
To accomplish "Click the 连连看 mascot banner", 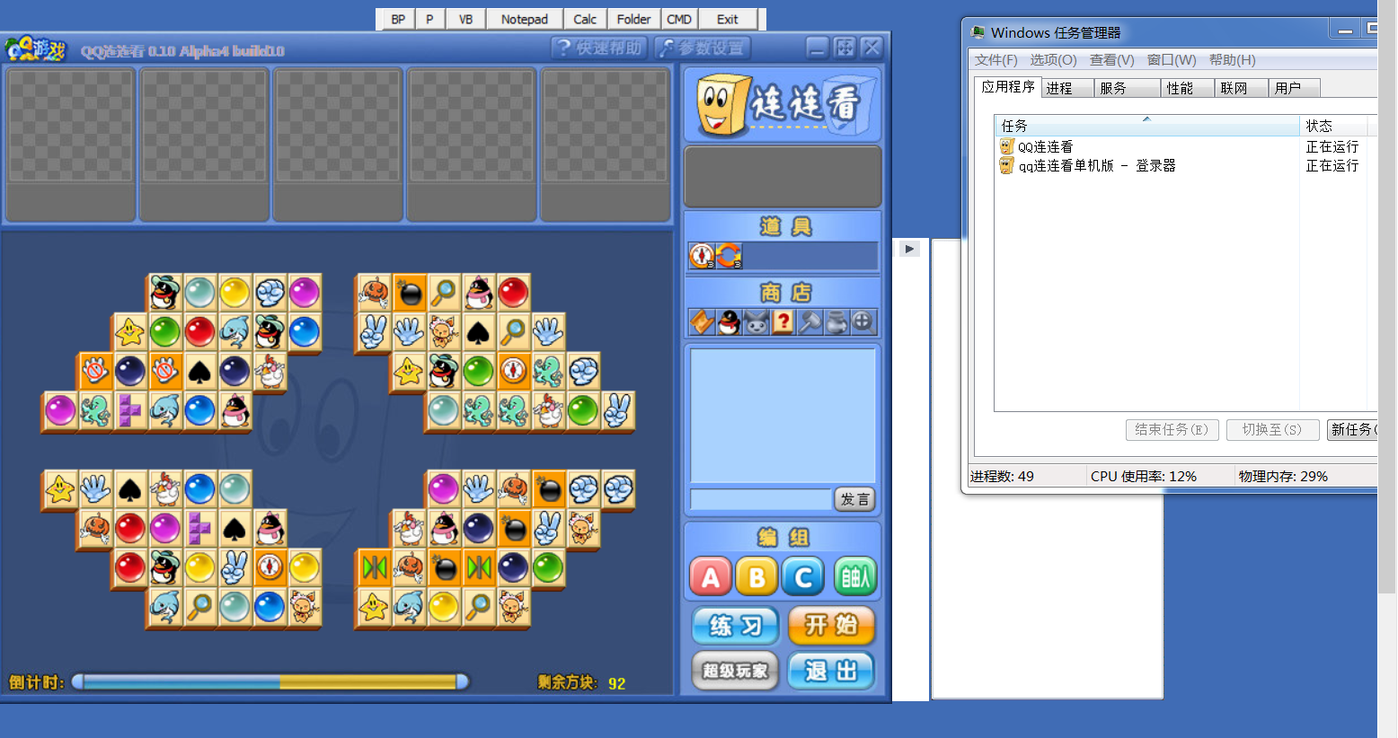I will (783, 103).
